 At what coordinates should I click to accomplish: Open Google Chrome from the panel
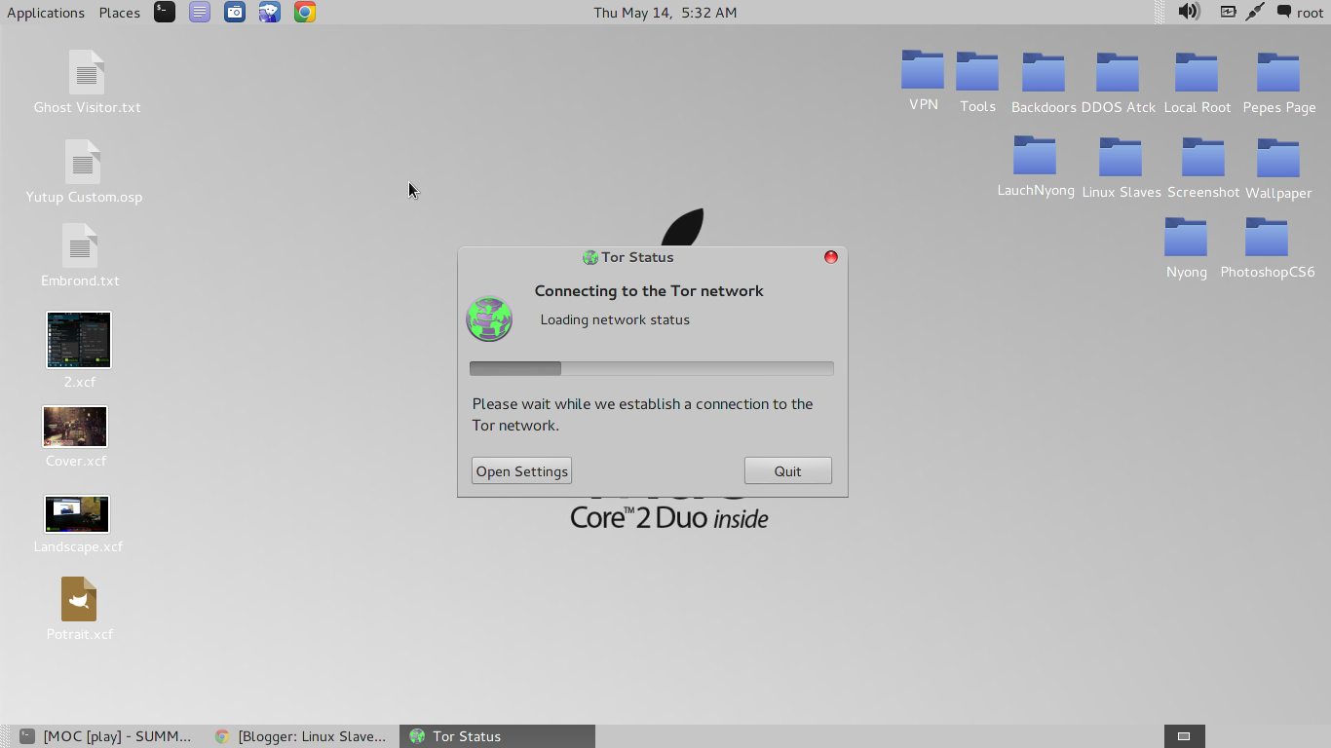(x=304, y=12)
